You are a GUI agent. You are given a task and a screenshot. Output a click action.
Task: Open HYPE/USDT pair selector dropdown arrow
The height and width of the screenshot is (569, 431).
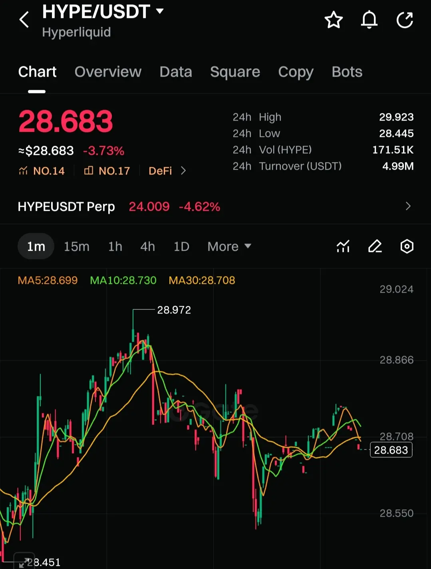click(160, 11)
